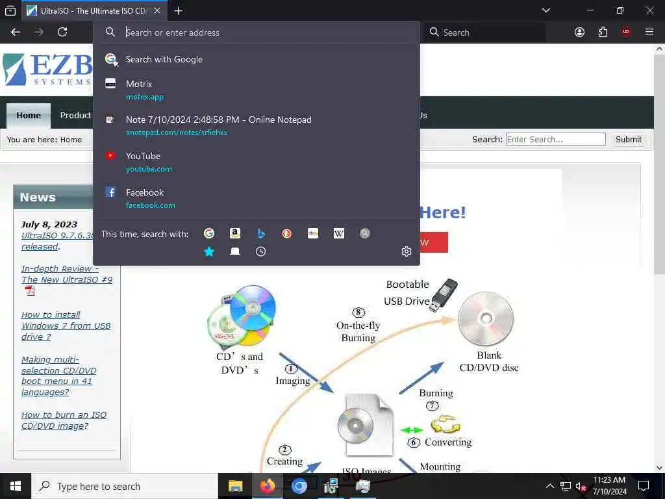Reload the page with refresh icon

tap(62, 32)
